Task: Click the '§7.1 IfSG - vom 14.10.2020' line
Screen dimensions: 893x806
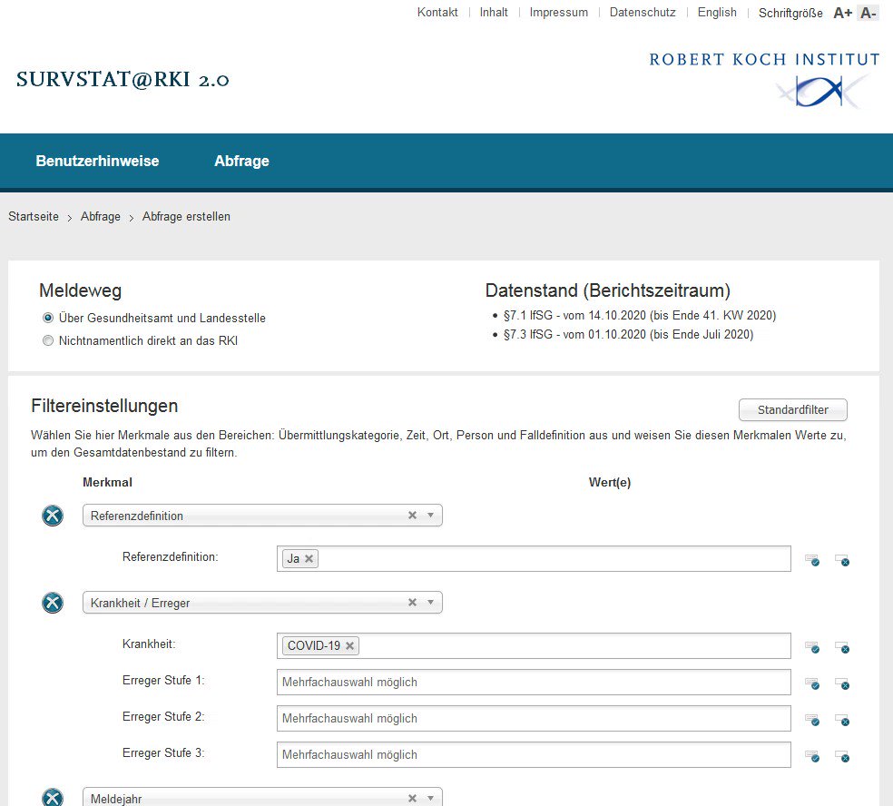Action: 640,316
